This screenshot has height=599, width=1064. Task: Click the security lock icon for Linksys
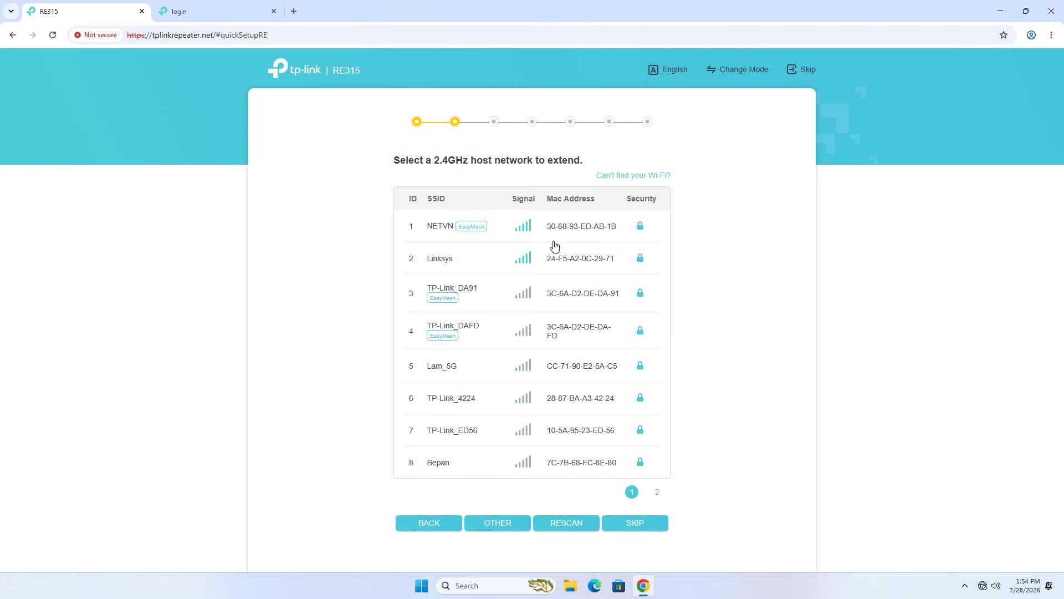click(640, 258)
